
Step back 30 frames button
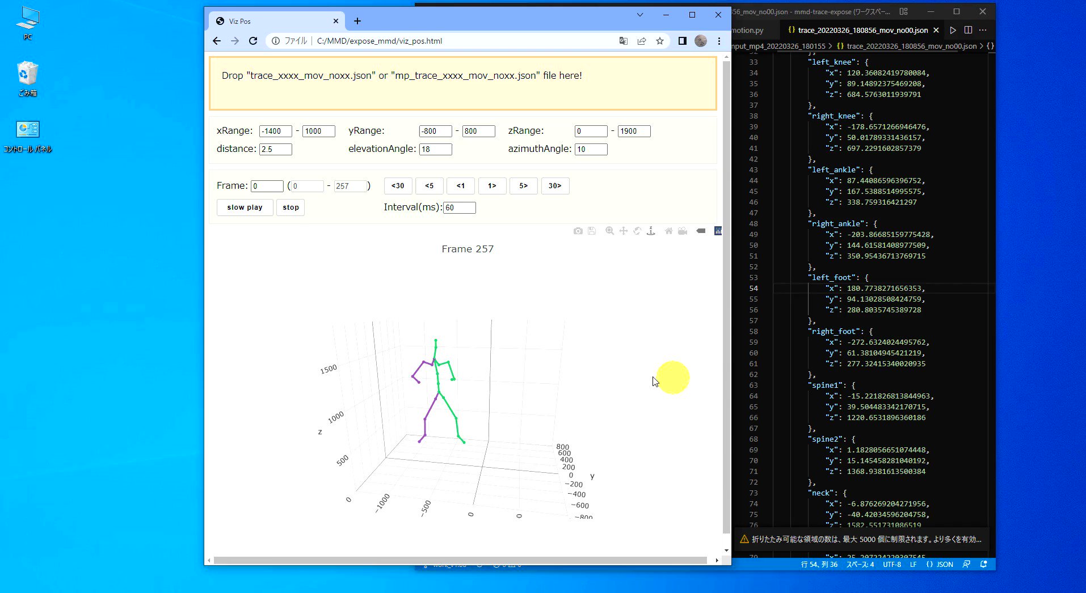pyautogui.click(x=398, y=186)
